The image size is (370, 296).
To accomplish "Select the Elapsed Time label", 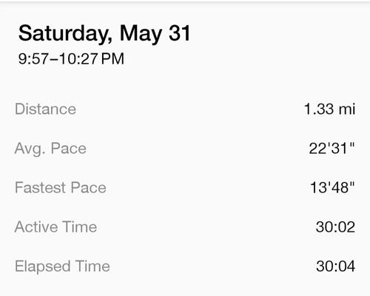I will tap(62, 266).
